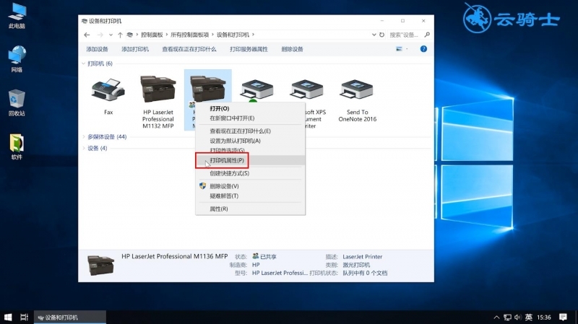This screenshot has width=578, height=324.
Task: Open the action center notification icon
Action: (563, 317)
